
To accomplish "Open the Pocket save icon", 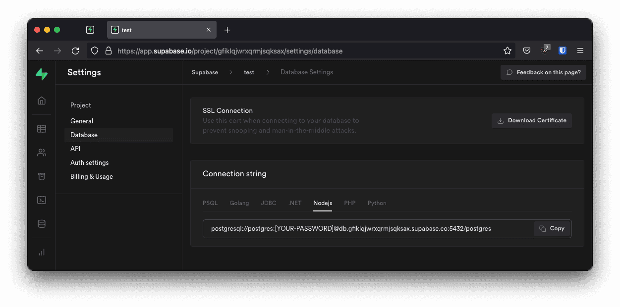I will tap(527, 51).
